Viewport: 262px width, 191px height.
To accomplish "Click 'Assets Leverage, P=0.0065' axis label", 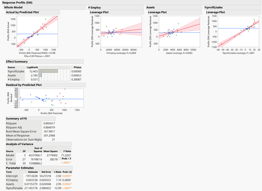I will coord(179,53).
